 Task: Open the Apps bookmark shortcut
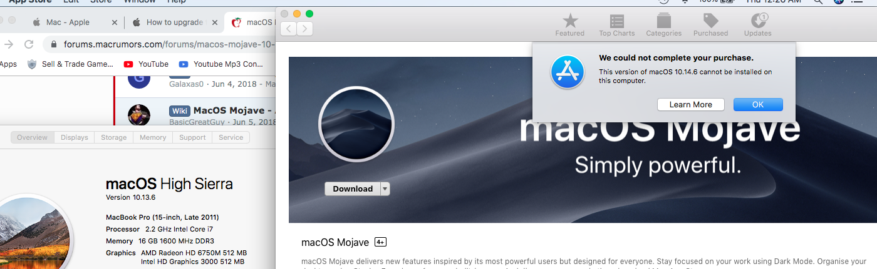pos(9,64)
